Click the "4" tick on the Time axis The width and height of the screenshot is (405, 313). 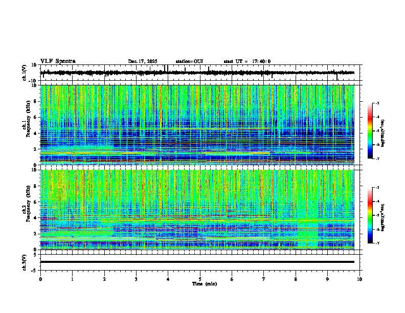[168, 279]
